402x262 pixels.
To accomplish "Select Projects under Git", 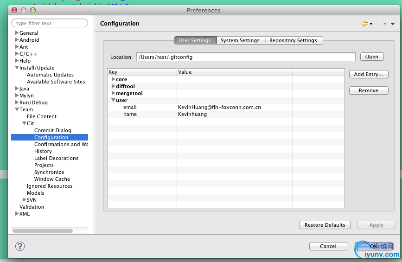I will [44, 165].
